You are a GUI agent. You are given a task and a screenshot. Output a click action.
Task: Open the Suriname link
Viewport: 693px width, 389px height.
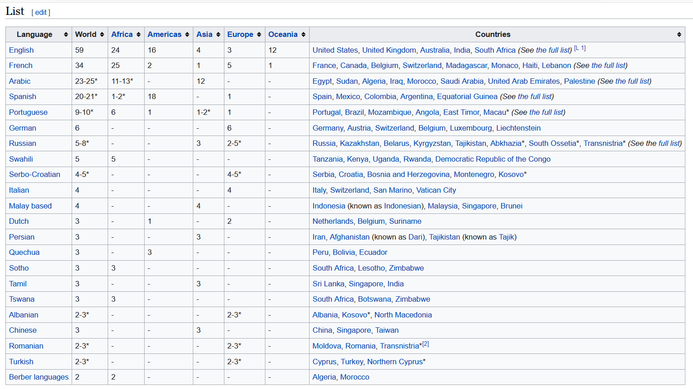405,221
